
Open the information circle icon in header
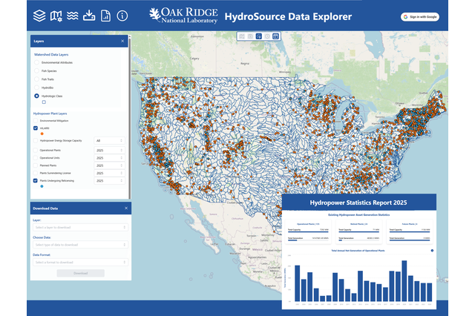[x=122, y=16]
